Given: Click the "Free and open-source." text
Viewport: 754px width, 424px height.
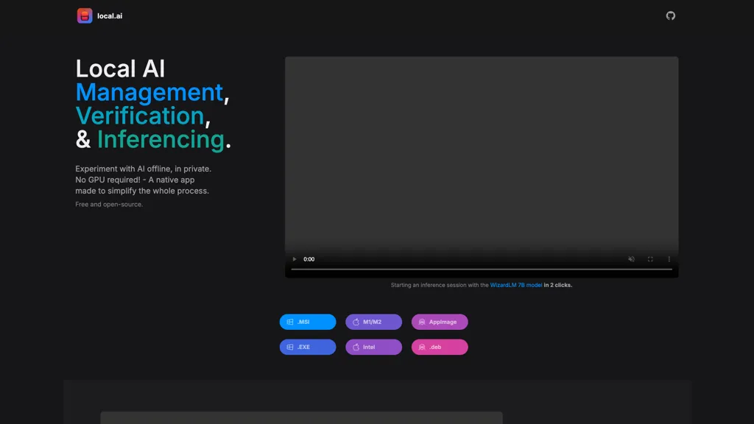Looking at the screenshot, I should pyautogui.click(x=109, y=205).
